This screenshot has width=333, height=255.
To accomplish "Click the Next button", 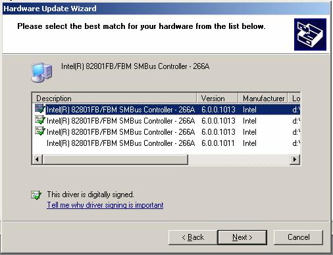I will (242, 237).
